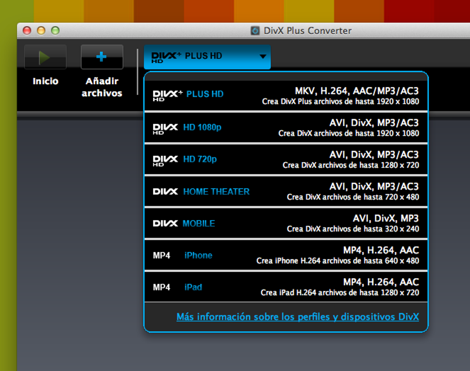470x371 pixels.
Task: Open the DivX Plus HD profile dropdown
Action: point(207,57)
